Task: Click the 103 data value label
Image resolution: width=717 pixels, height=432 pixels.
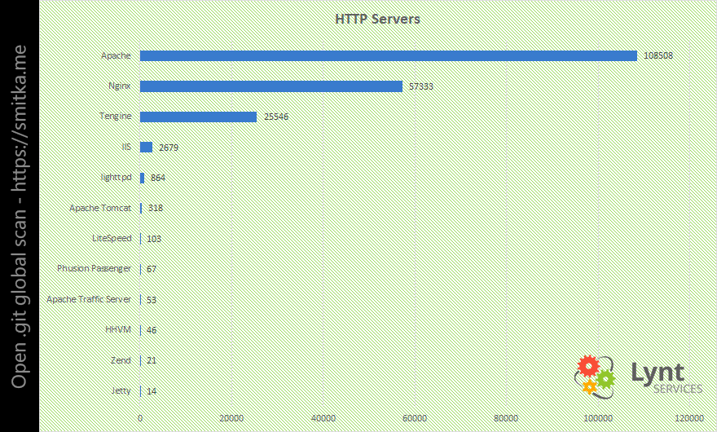Action: (x=154, y=239)
